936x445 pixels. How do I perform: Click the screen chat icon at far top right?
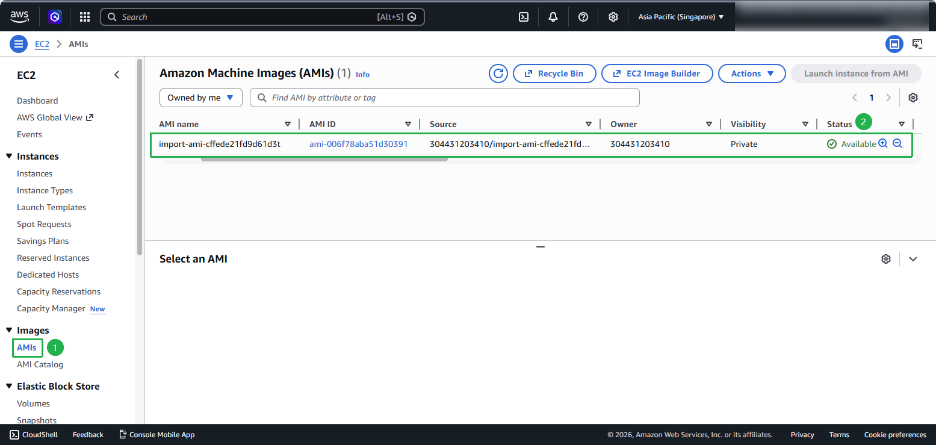click(x=917, y=44)
